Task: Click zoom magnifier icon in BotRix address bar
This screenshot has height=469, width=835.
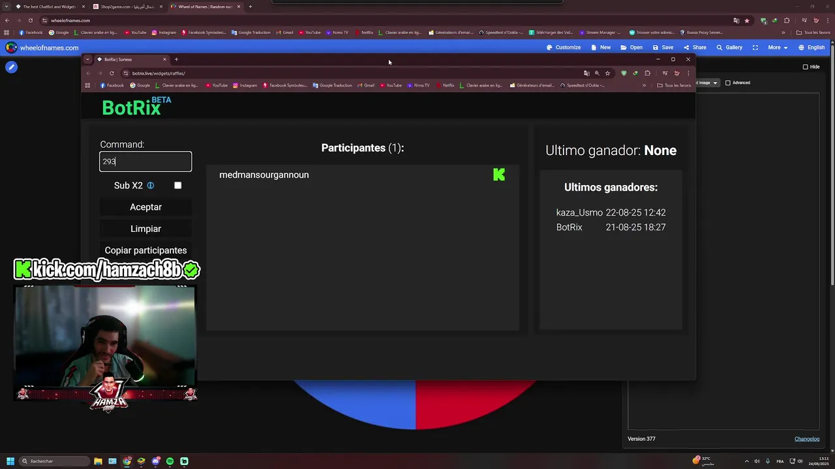Action: coord(597,73)
